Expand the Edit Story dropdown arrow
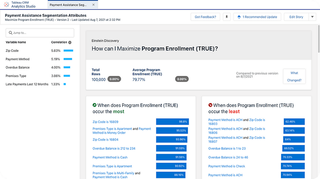 (x=312, y=17)
